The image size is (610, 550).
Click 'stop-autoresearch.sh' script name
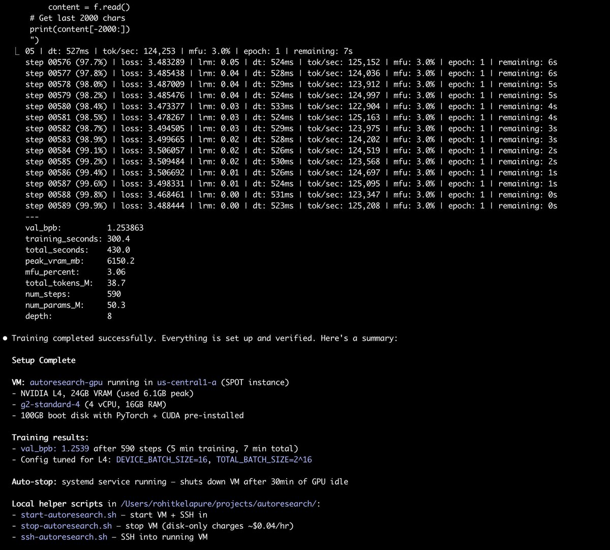(67, 526)
